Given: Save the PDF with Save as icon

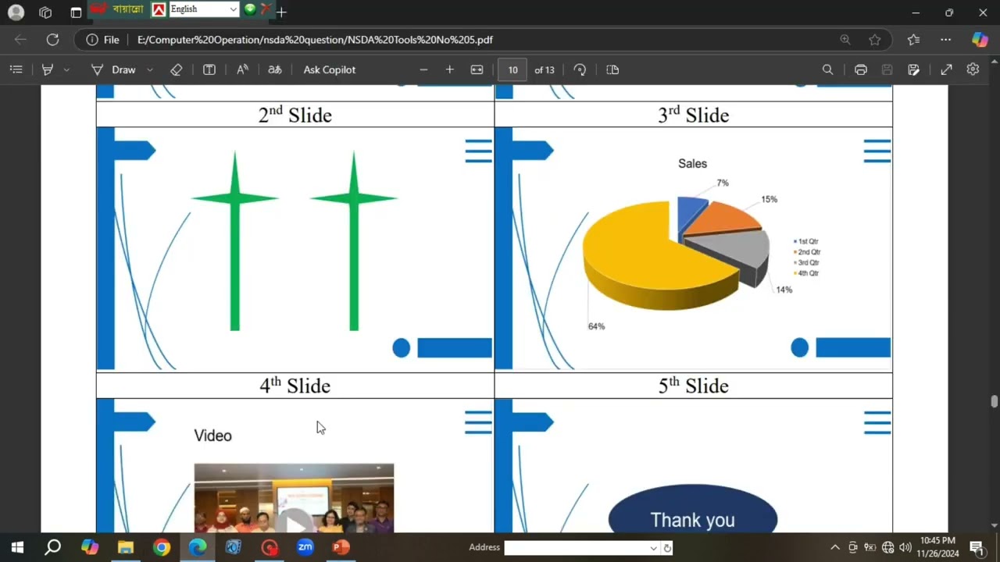Looking at the screenshot, I should 913,69.
